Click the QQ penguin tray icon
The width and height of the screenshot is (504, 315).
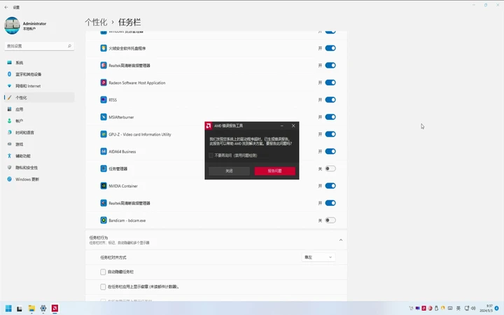point(437,308)
